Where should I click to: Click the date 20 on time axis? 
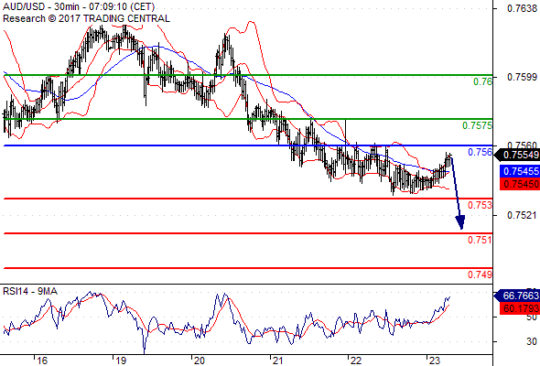(199, 361)
